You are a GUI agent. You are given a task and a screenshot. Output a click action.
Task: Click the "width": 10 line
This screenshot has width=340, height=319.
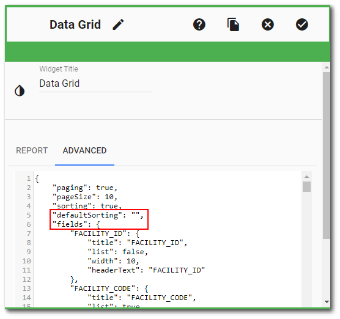click(113, 261)
